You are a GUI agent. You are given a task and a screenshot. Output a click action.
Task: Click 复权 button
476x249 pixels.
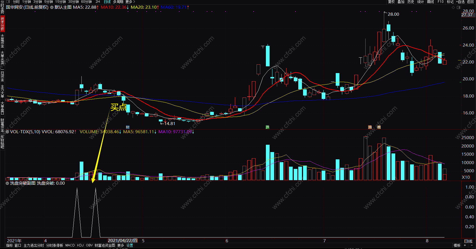pos(391,2)
